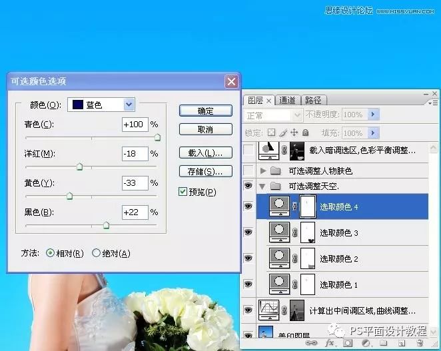The width and height of the screenshot is (441, 351).
Task: Toggle the 预览(P) preview checkbox
Action: click(x=183, y=192)
